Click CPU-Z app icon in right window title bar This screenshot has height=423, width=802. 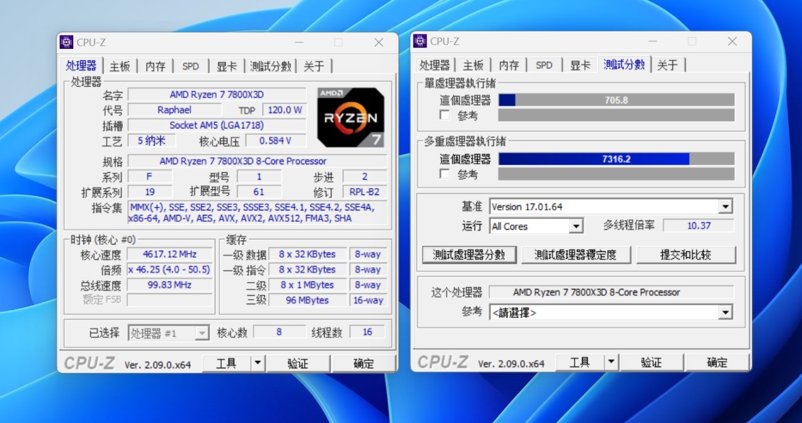click(420, 41)
